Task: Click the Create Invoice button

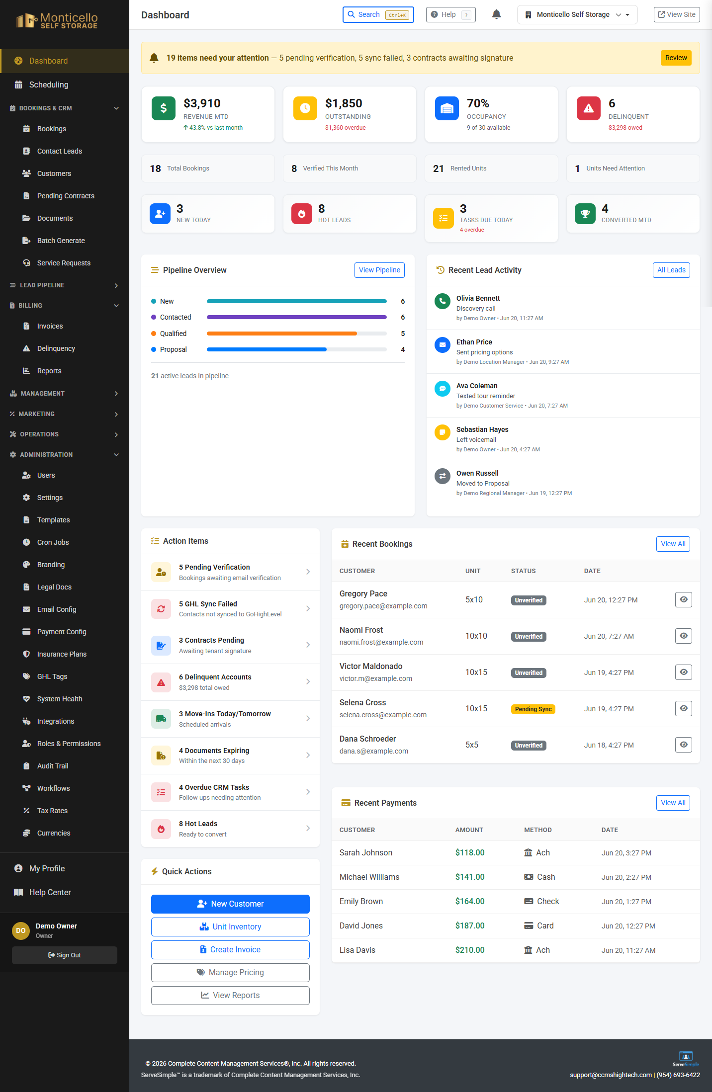Action: pyautogui.click(x=230, y=949)
